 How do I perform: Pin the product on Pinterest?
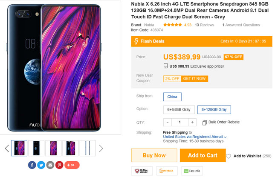click(59, 165)
